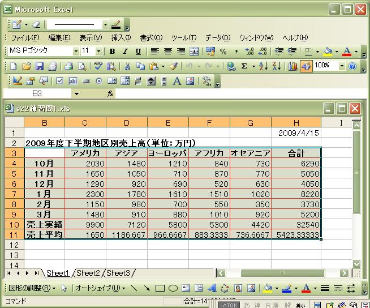370x308 pixels.
Task: Paste from clipboard
Action: pyautogui.click(x=154, y=66)
